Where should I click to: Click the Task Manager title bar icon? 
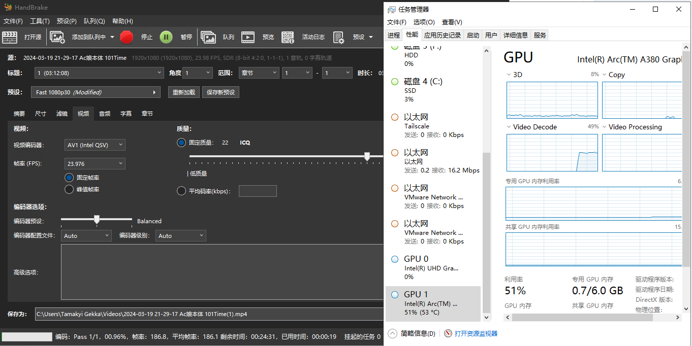click(x=392, y=9)
